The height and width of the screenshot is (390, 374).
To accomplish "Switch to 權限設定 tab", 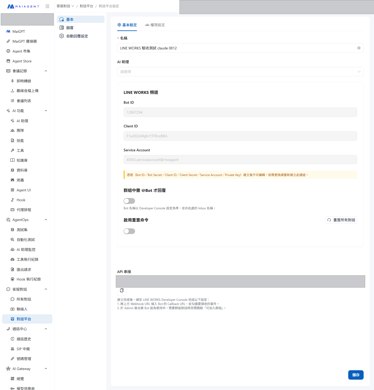I will pos(155,25).
